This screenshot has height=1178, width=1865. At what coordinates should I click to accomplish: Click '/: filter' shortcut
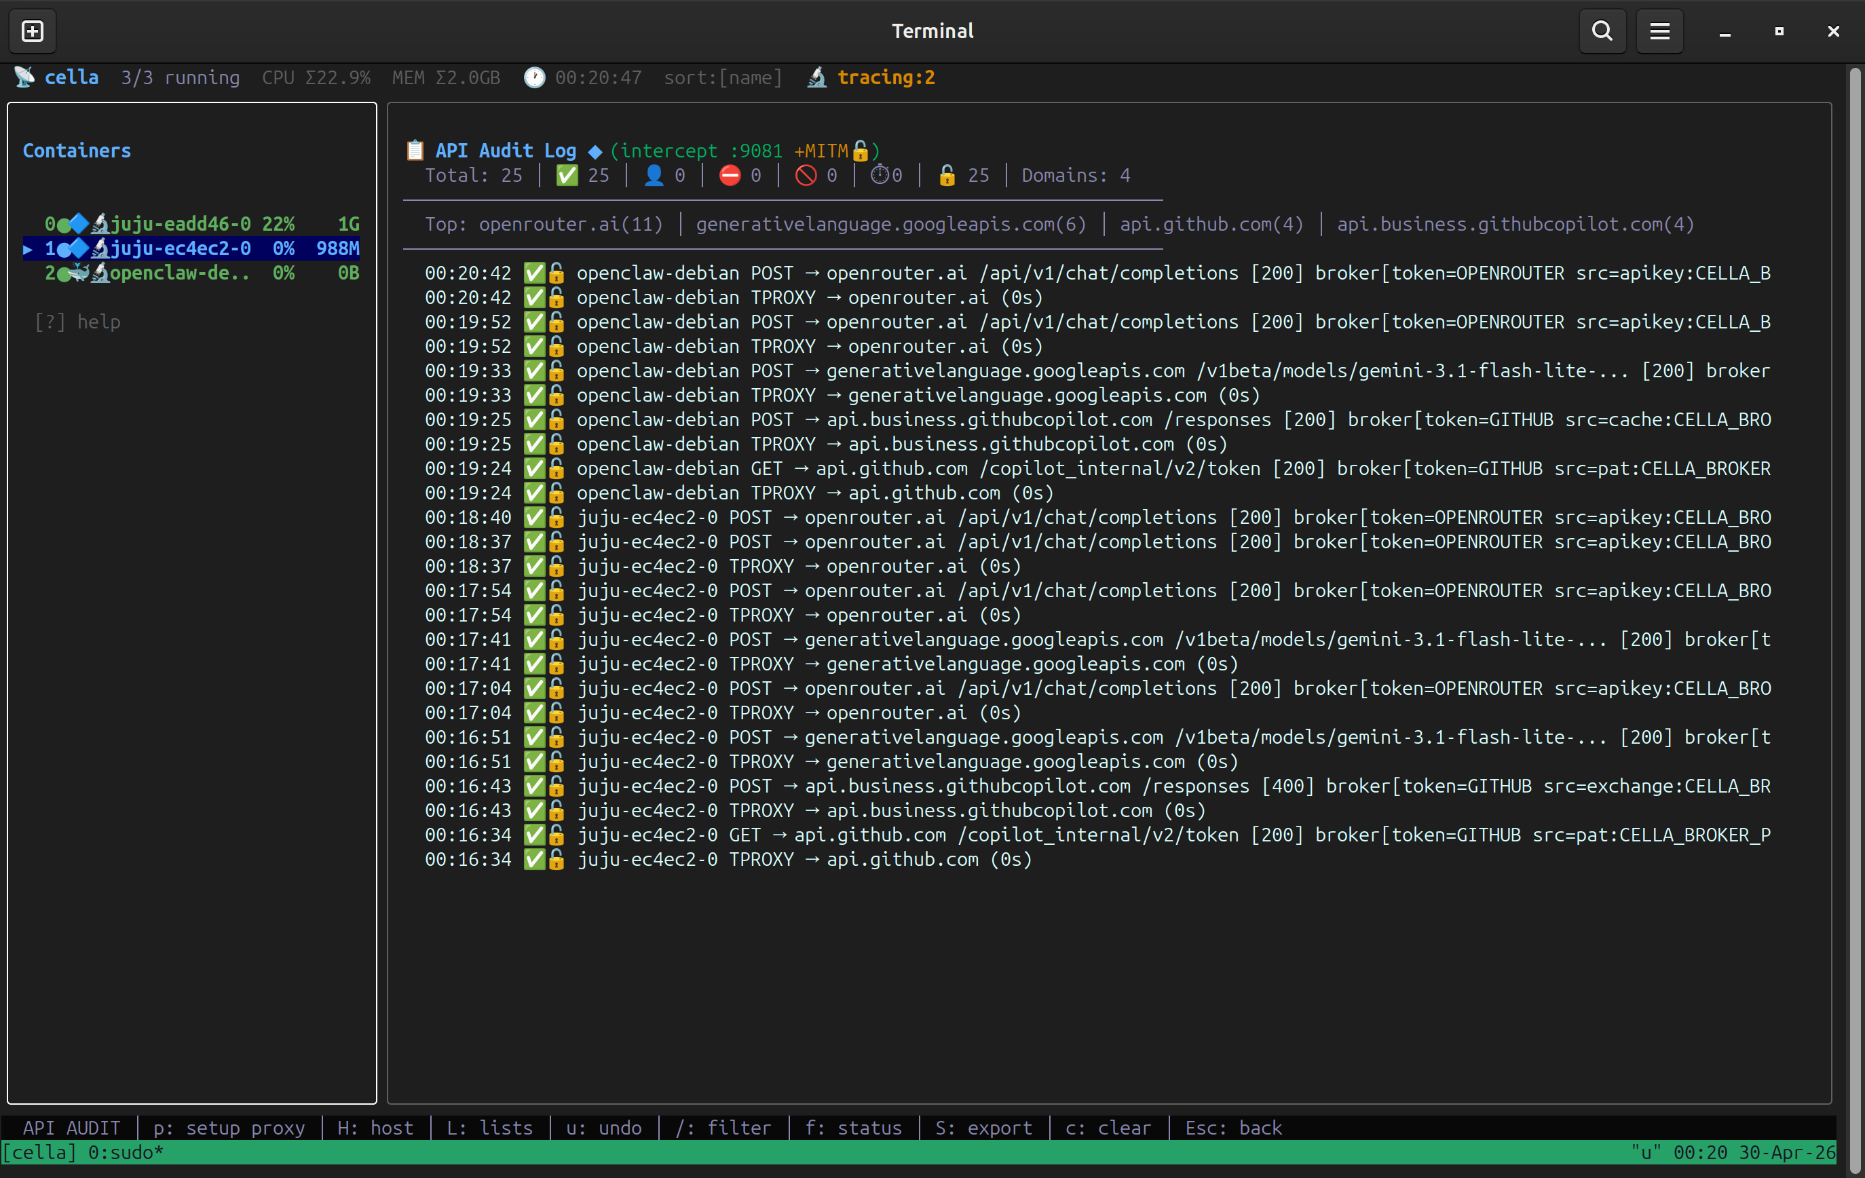point(723,1128)
